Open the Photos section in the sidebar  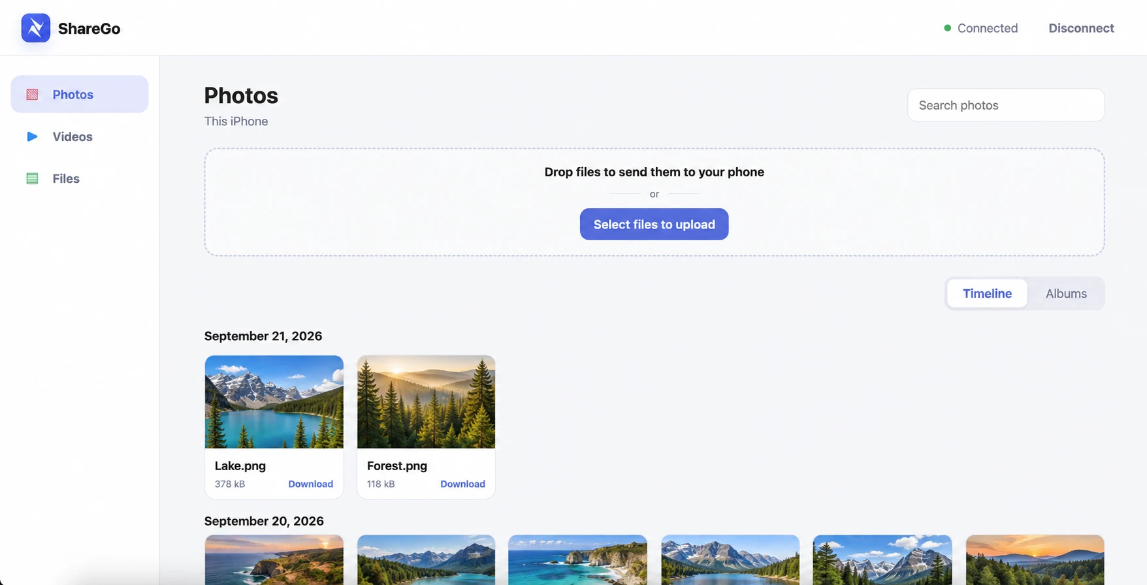(80, 94)
